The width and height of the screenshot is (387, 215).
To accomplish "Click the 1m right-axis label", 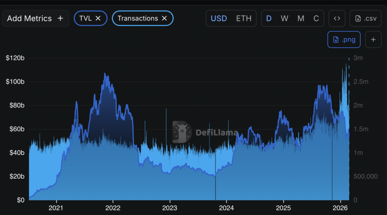I will pyautogui.click(x=358, y=153).
